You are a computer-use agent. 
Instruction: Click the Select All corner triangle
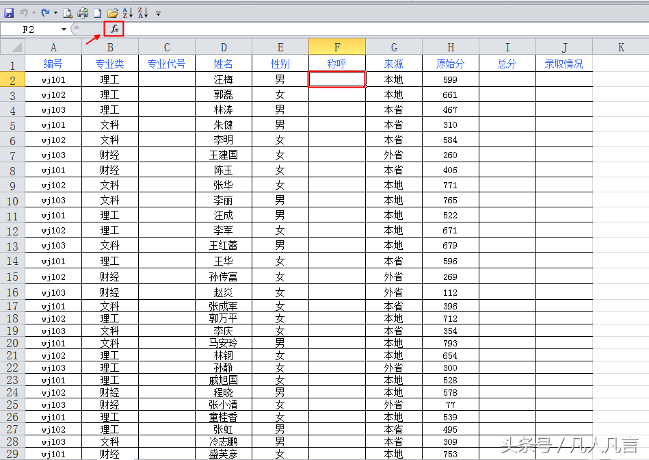[13, 47]
